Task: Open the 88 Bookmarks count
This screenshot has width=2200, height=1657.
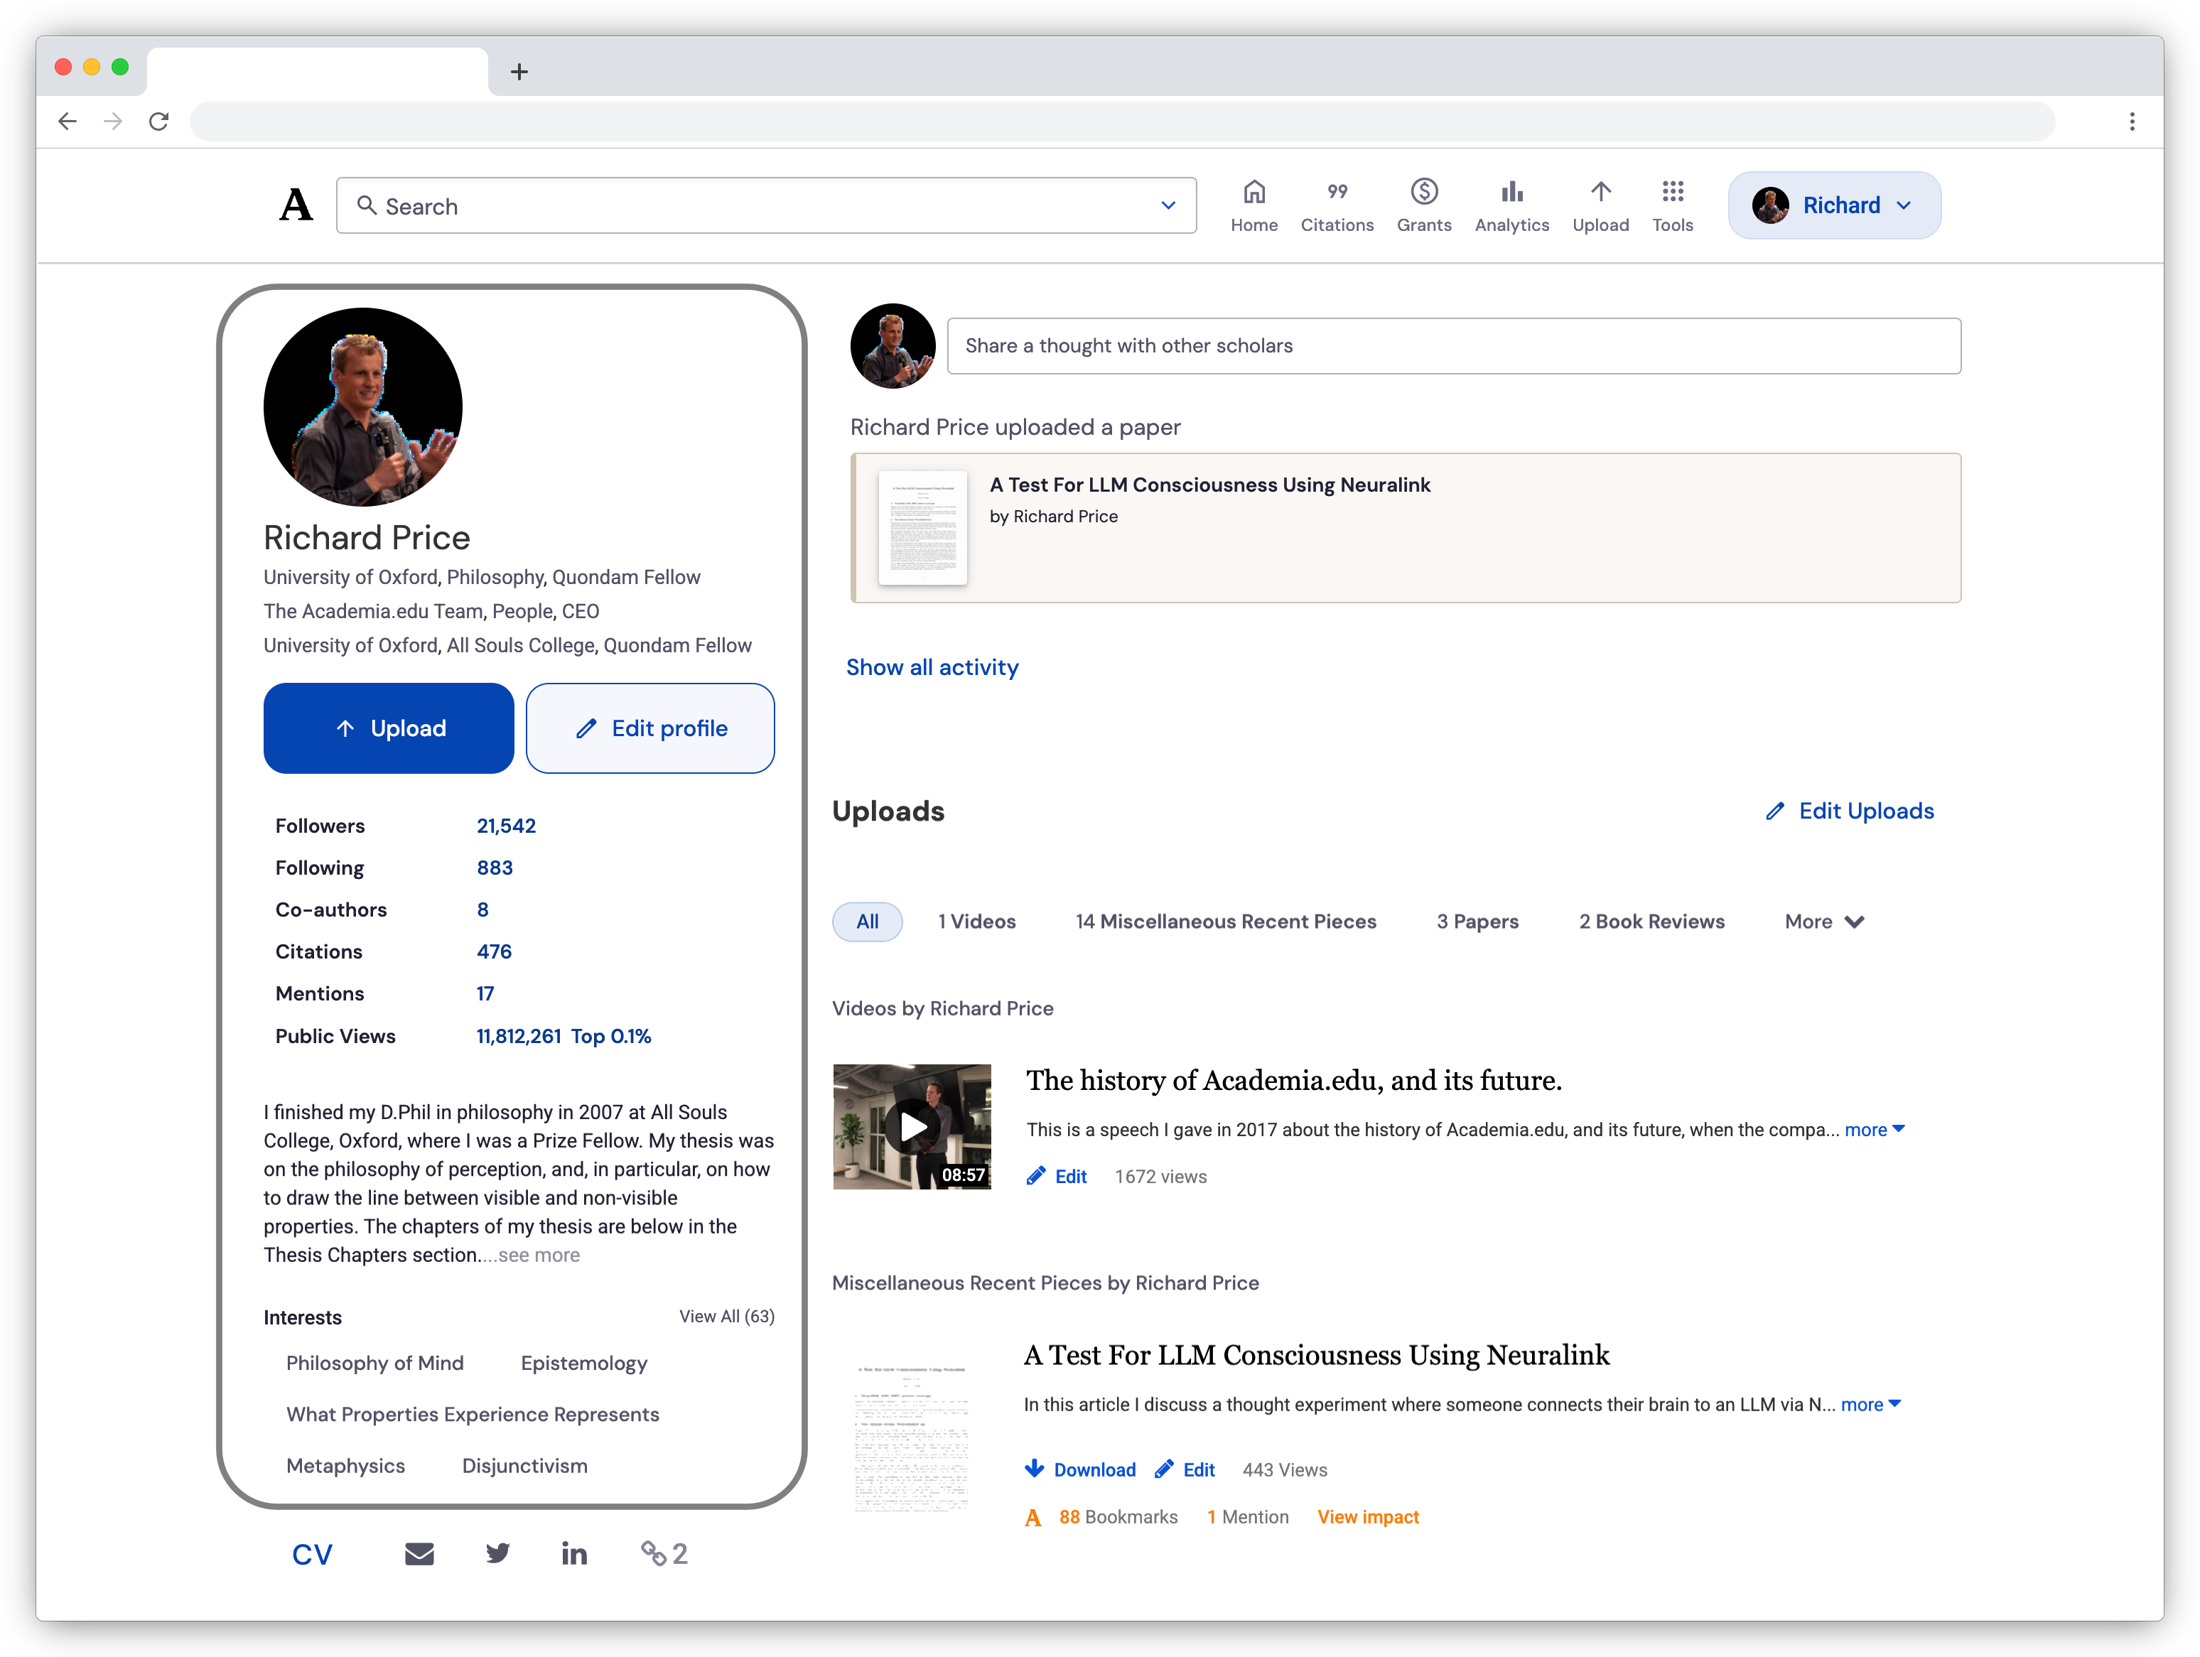Action: [x=1118, y=1518]
